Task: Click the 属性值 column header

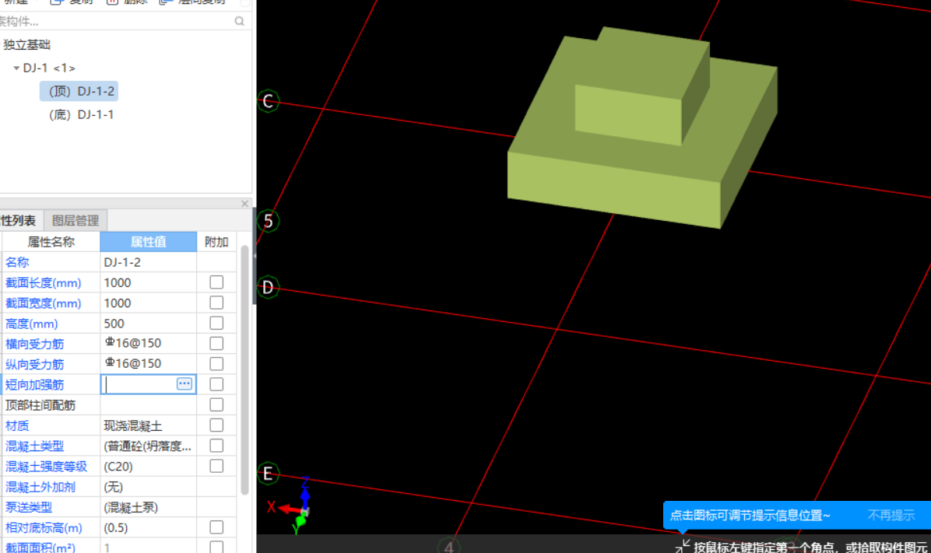Action: [149, 242]
